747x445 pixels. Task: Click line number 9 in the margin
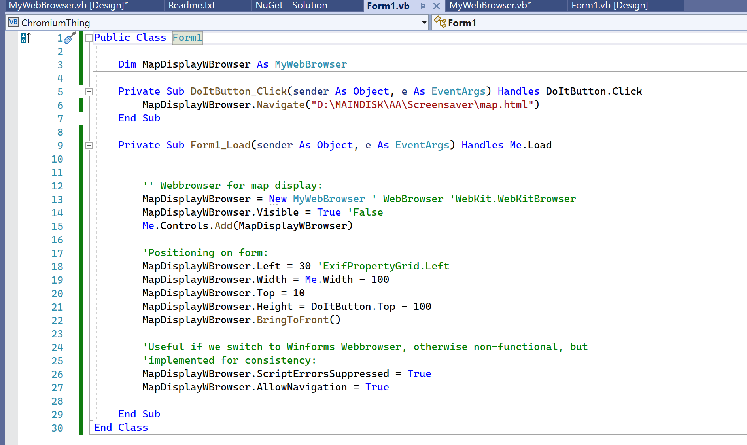click(x=60, y=146)
